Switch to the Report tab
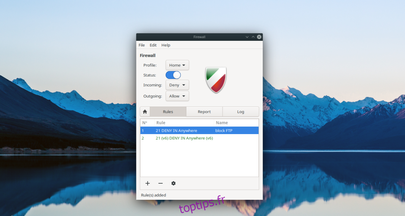405x216 pixels. pos(204,112)
